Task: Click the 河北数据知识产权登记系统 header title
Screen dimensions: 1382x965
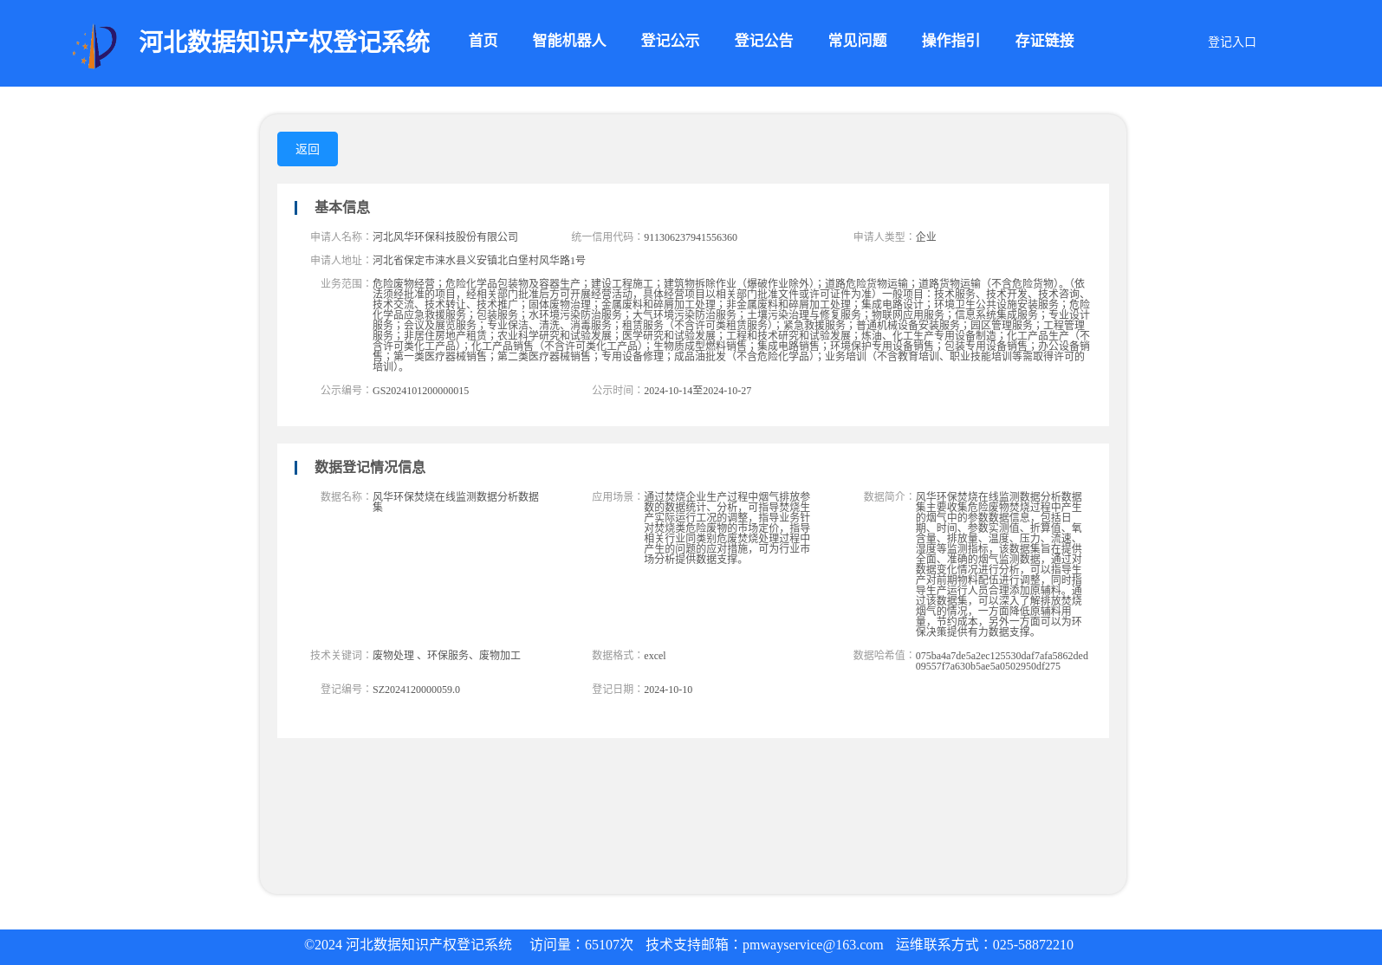Action: pyautogui.click(x=284, y=42)
